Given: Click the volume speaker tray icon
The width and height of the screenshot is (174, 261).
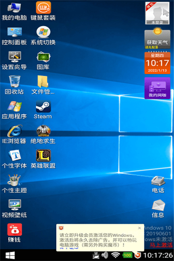Looking at the screenshot, I should point(105,255).
